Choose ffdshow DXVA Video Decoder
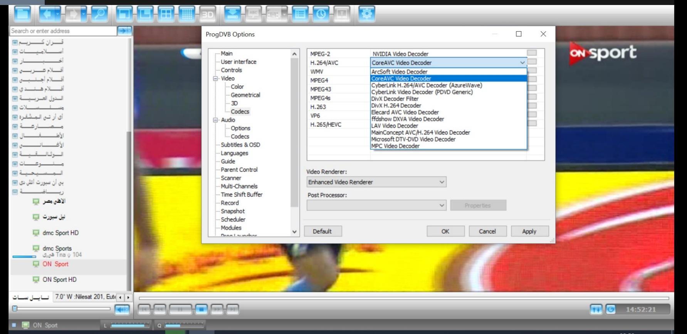 point(448,119)
